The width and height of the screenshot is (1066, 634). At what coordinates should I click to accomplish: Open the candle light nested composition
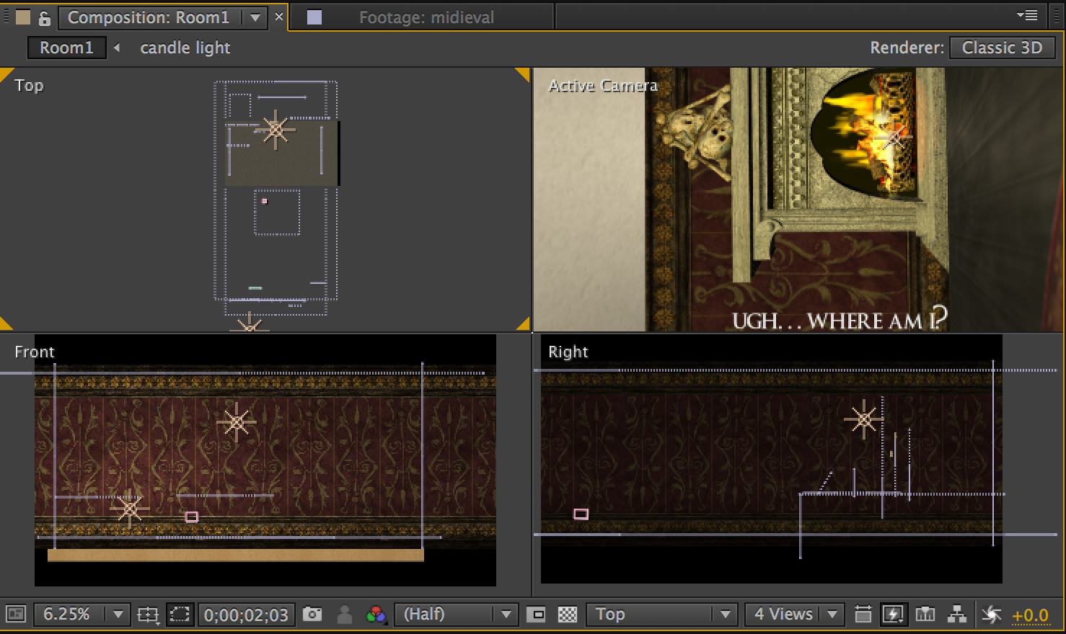tap(185, 48)
